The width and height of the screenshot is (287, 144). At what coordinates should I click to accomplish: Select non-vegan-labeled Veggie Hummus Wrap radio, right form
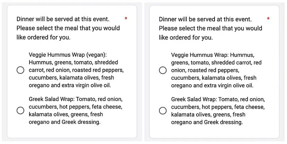[x=163, y=70]
